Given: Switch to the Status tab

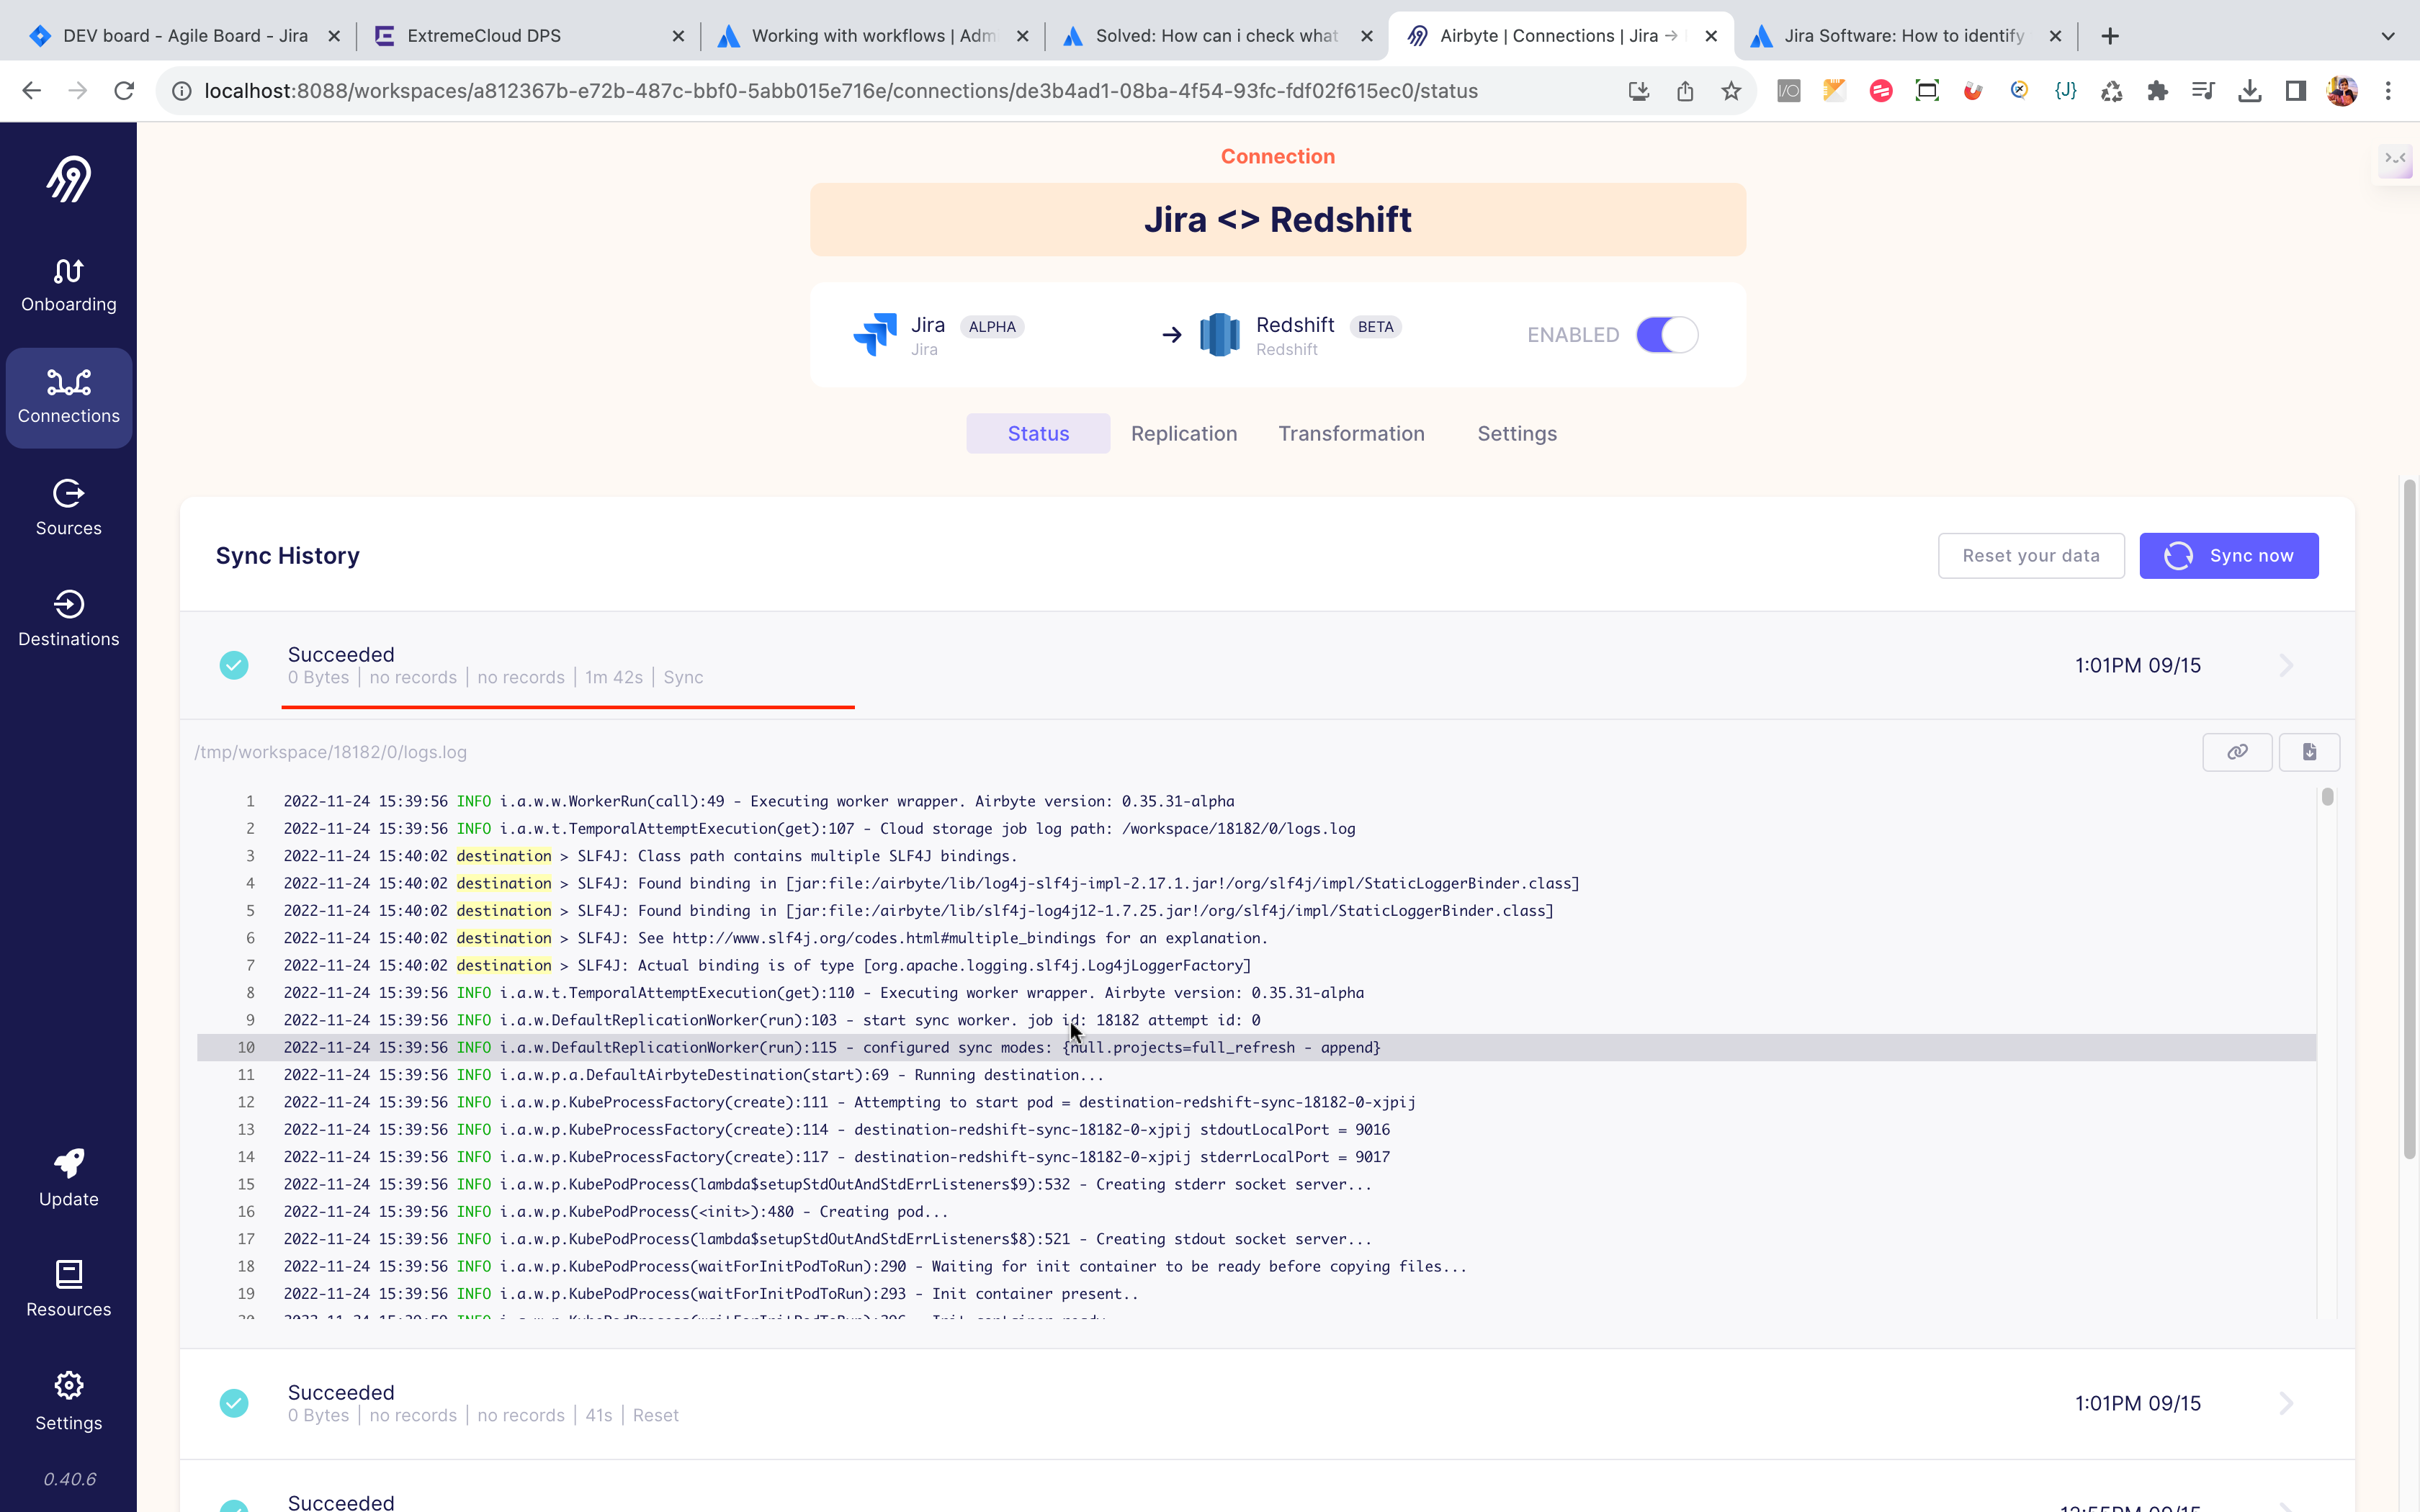Looking at the screenshot, I should [1038, 433].
